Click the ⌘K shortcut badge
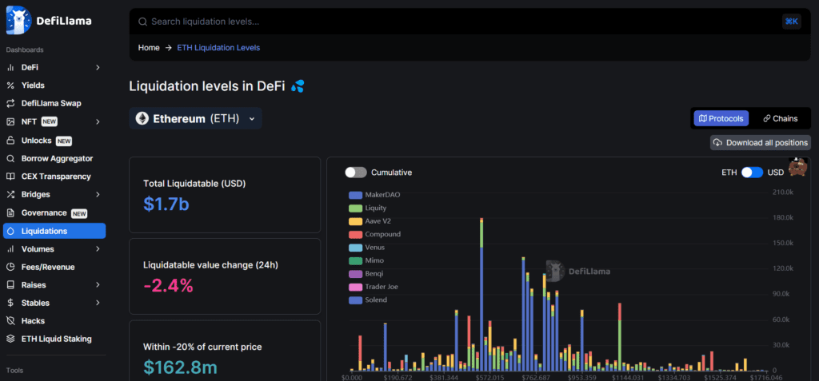 (x=791, y=22)
